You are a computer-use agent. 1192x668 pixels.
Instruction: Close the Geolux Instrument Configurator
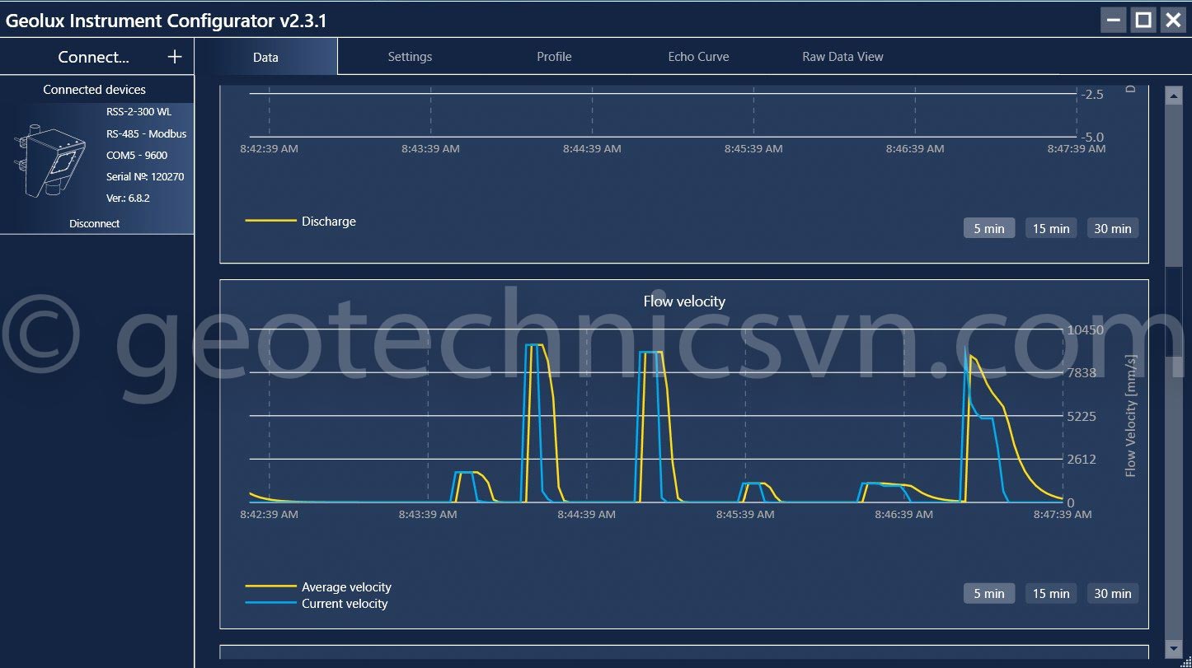click(x=1172, y=21)
